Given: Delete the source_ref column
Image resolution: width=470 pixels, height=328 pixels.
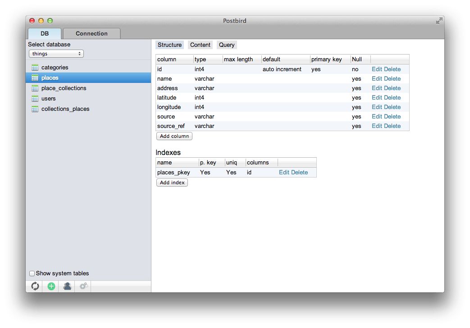Looking at the screenshot, I should (392, 126).
